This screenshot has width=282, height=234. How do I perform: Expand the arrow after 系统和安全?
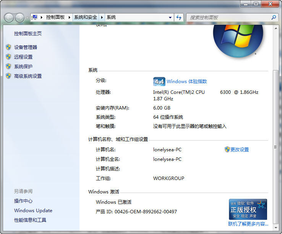102,18
